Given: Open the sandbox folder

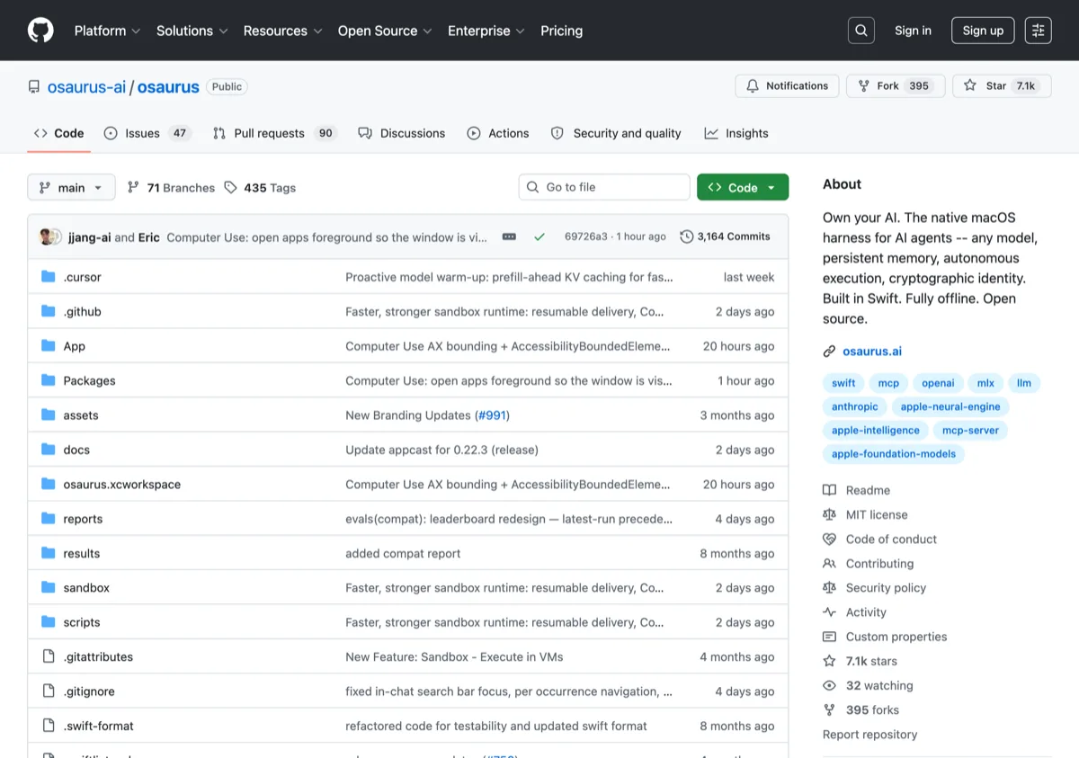Looking at the screenshot, I should tap(86, 588).
